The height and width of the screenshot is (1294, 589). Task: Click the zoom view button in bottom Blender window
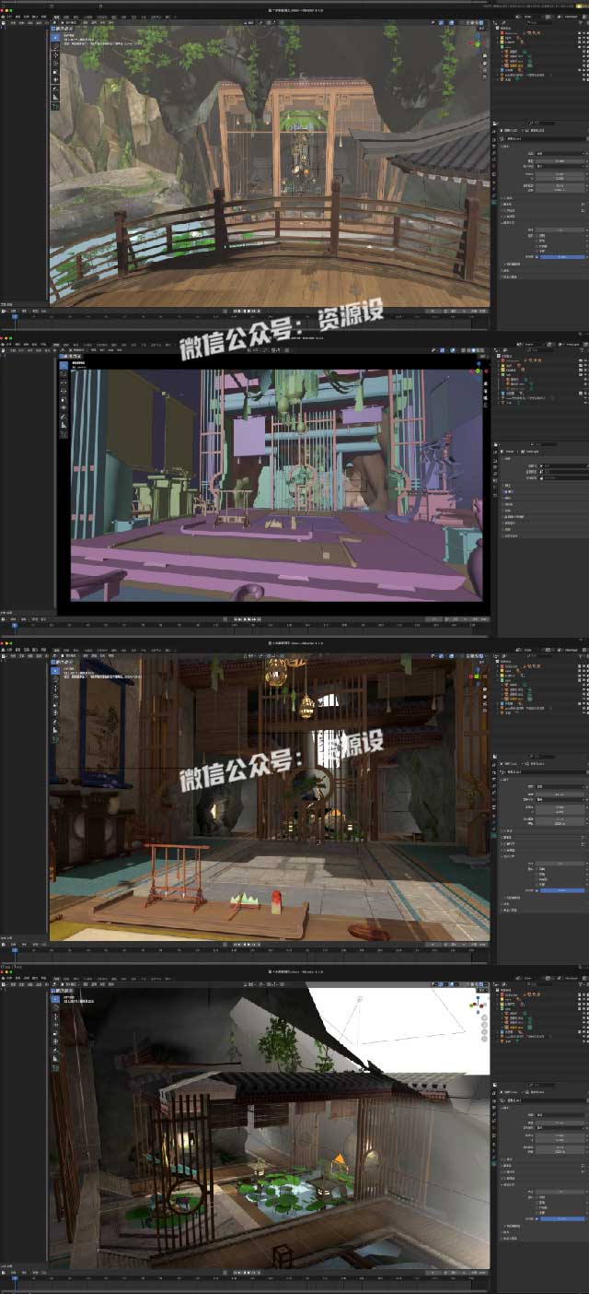[x=484, y=1018]
